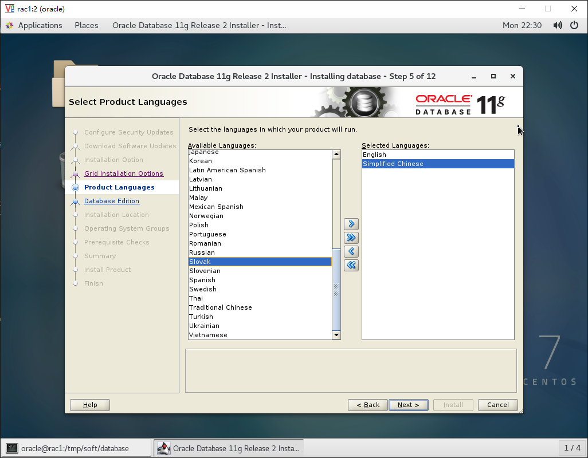Image resolution: width=588 pixels, height=458 pixels.
Task: Select the highlighted Slovak entry
Action: click(x=260, y=262)
